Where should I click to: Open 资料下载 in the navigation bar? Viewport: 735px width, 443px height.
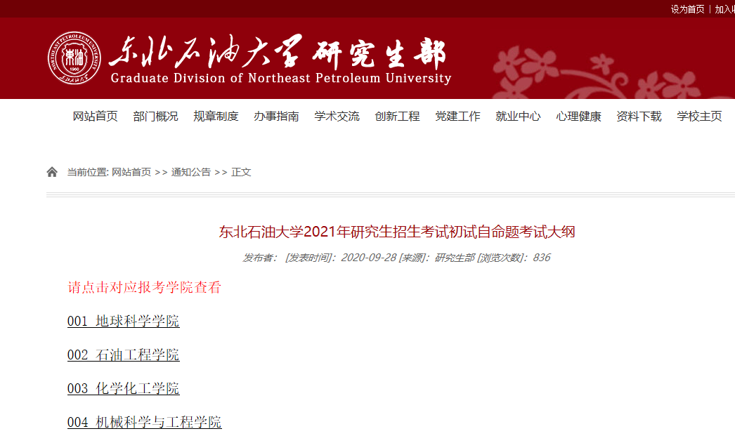pos(638,117)
